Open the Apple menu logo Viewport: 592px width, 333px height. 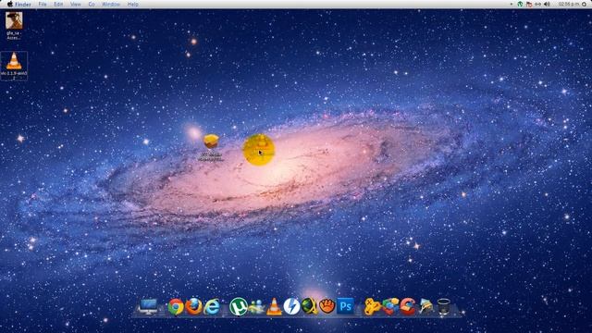(x=10, y=4)
